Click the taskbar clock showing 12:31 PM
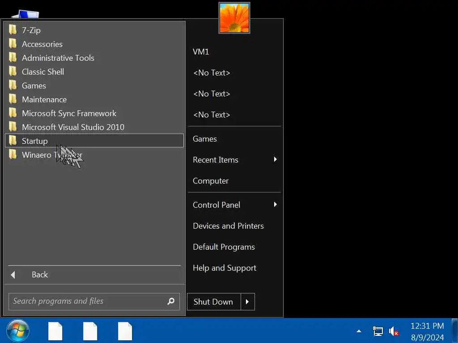 click(x=427, y=326)
